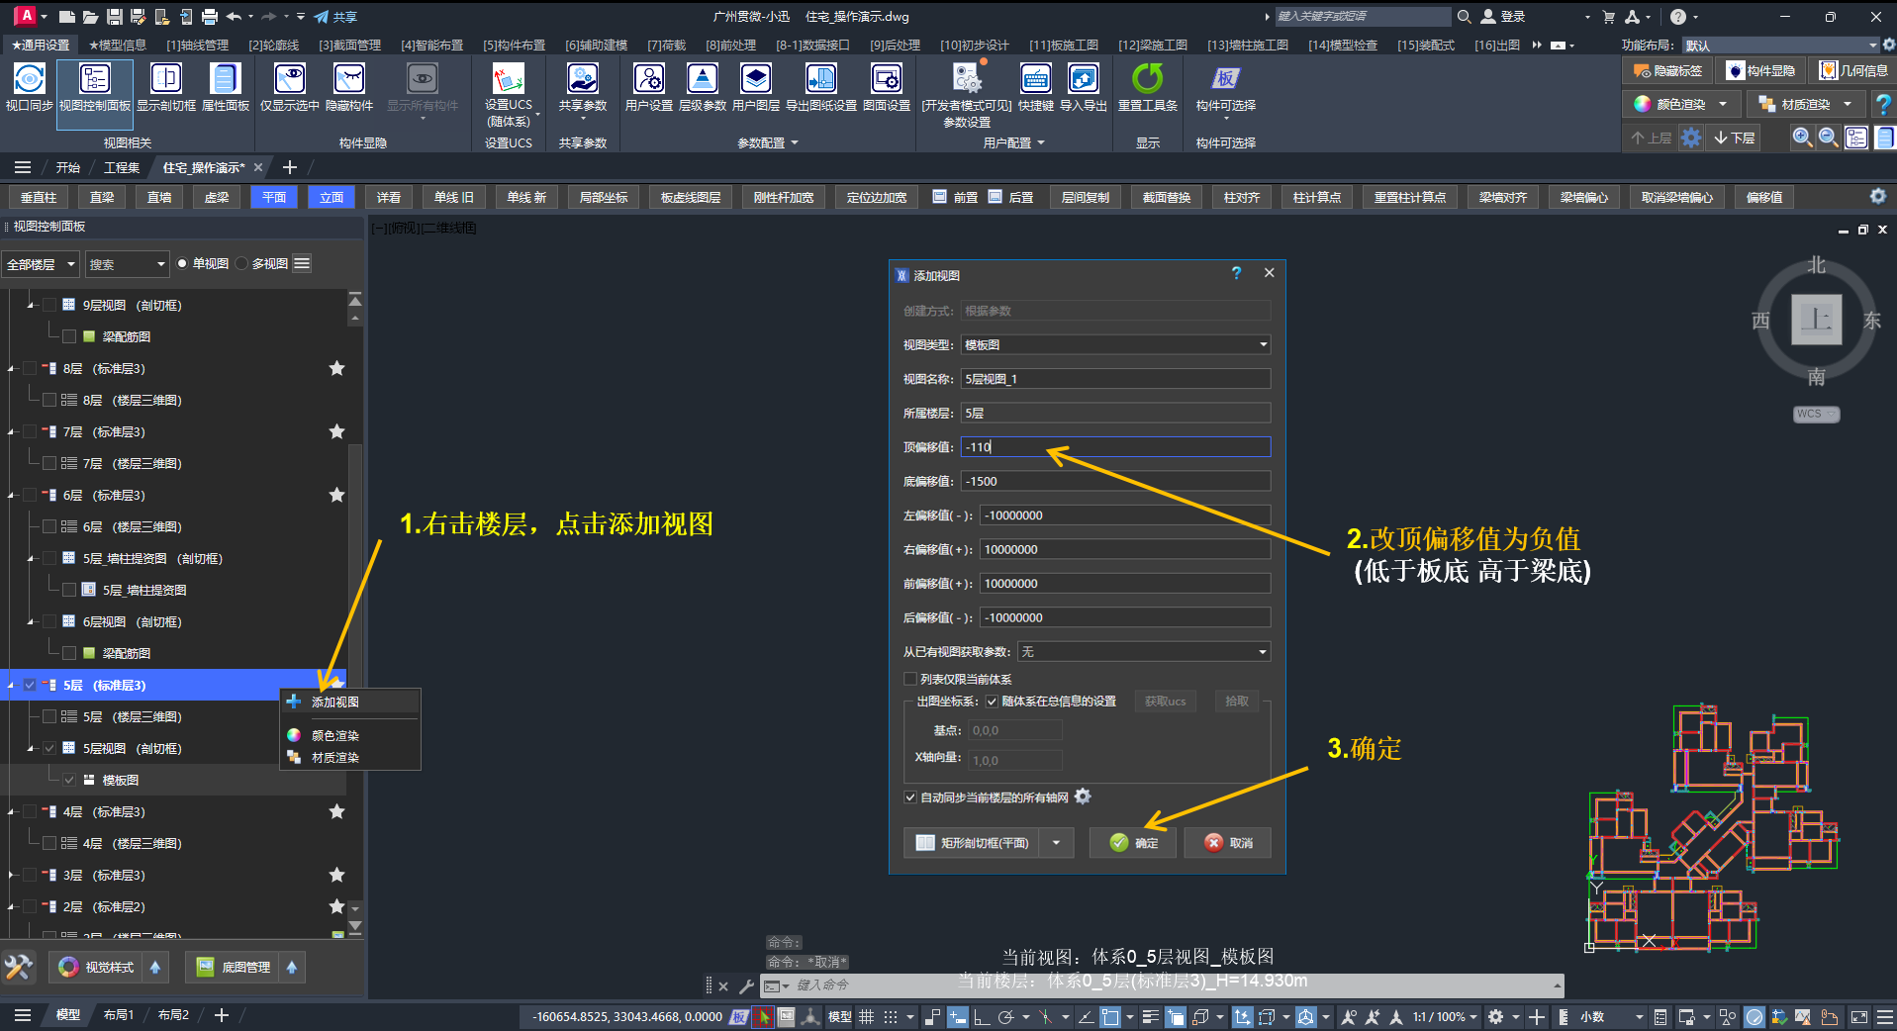Toggle the 列表仅限当前体系 checkbox
The width and height of the screenshot is (1897, 1031).
coord(910,679)
